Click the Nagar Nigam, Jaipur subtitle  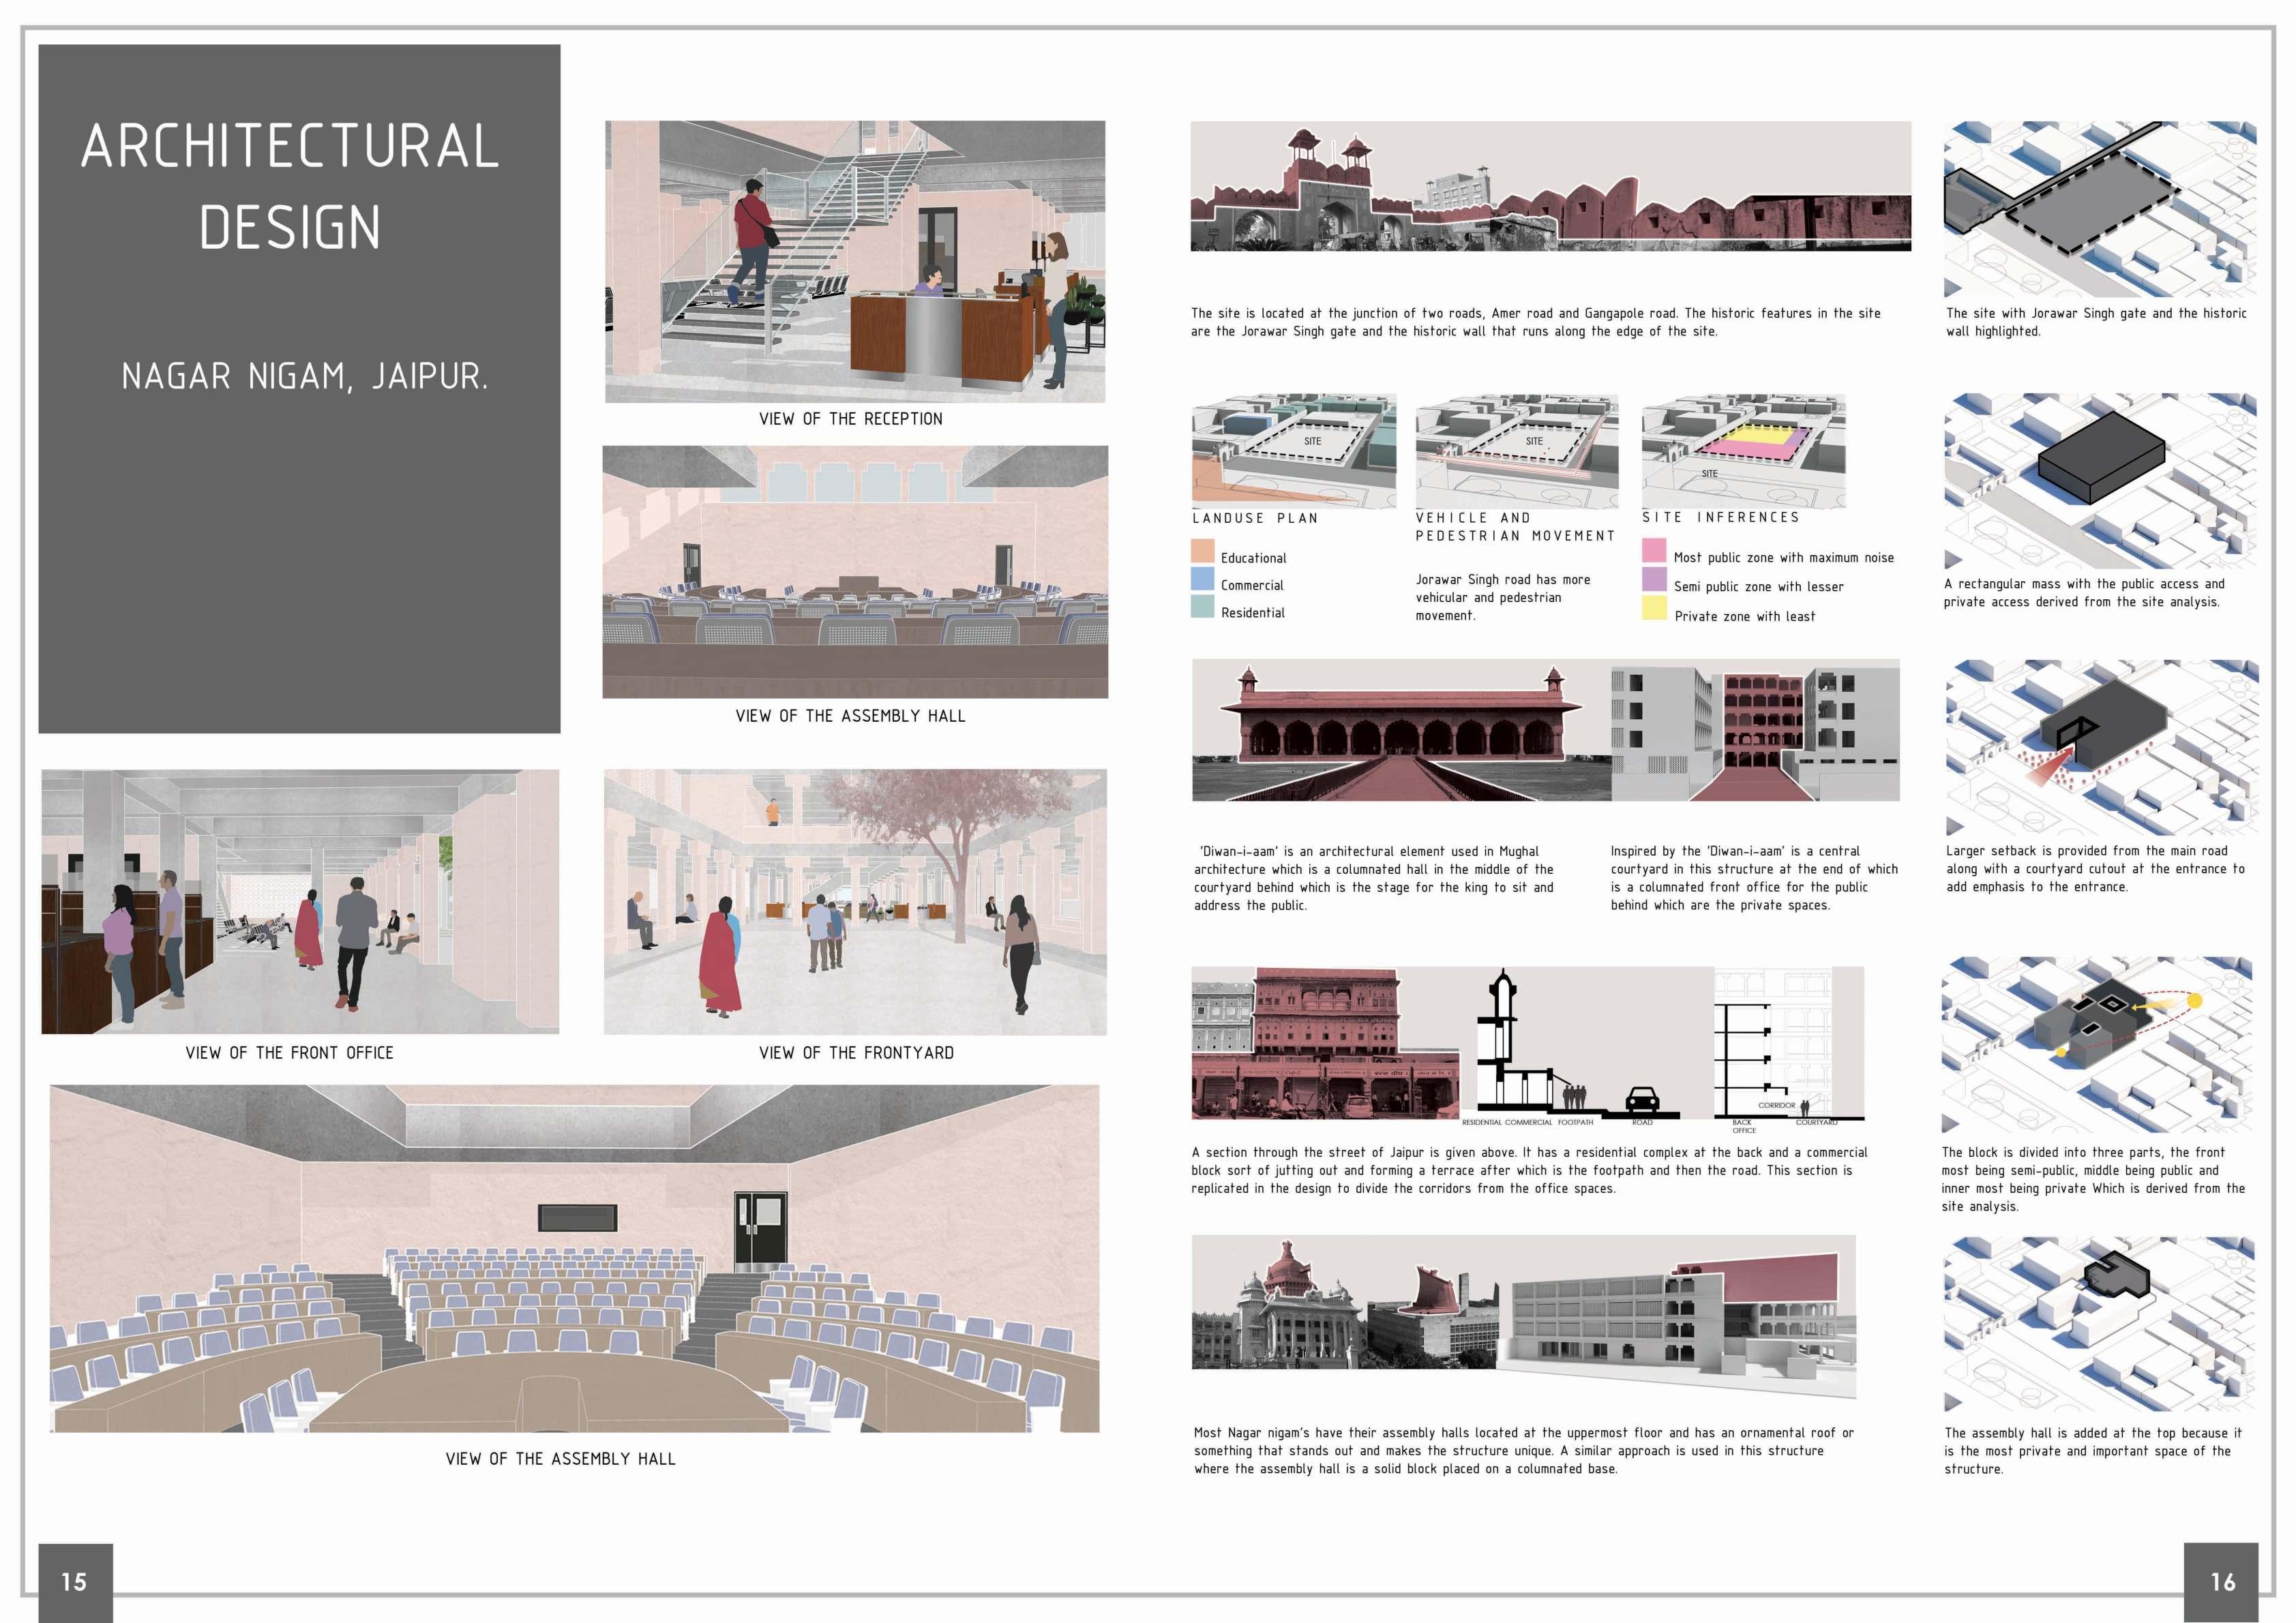click(x=305, y=377)
